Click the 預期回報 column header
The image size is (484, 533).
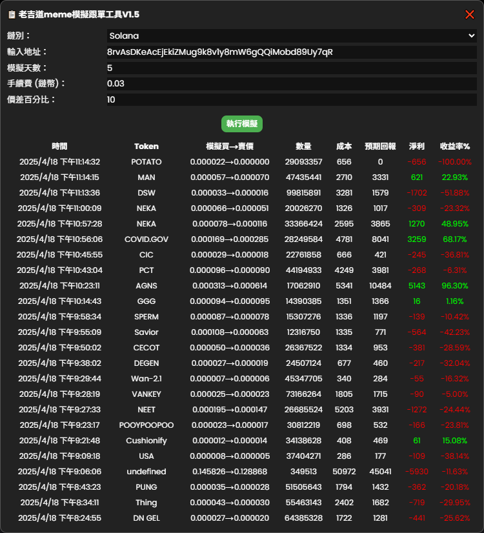tap(380, 146)
